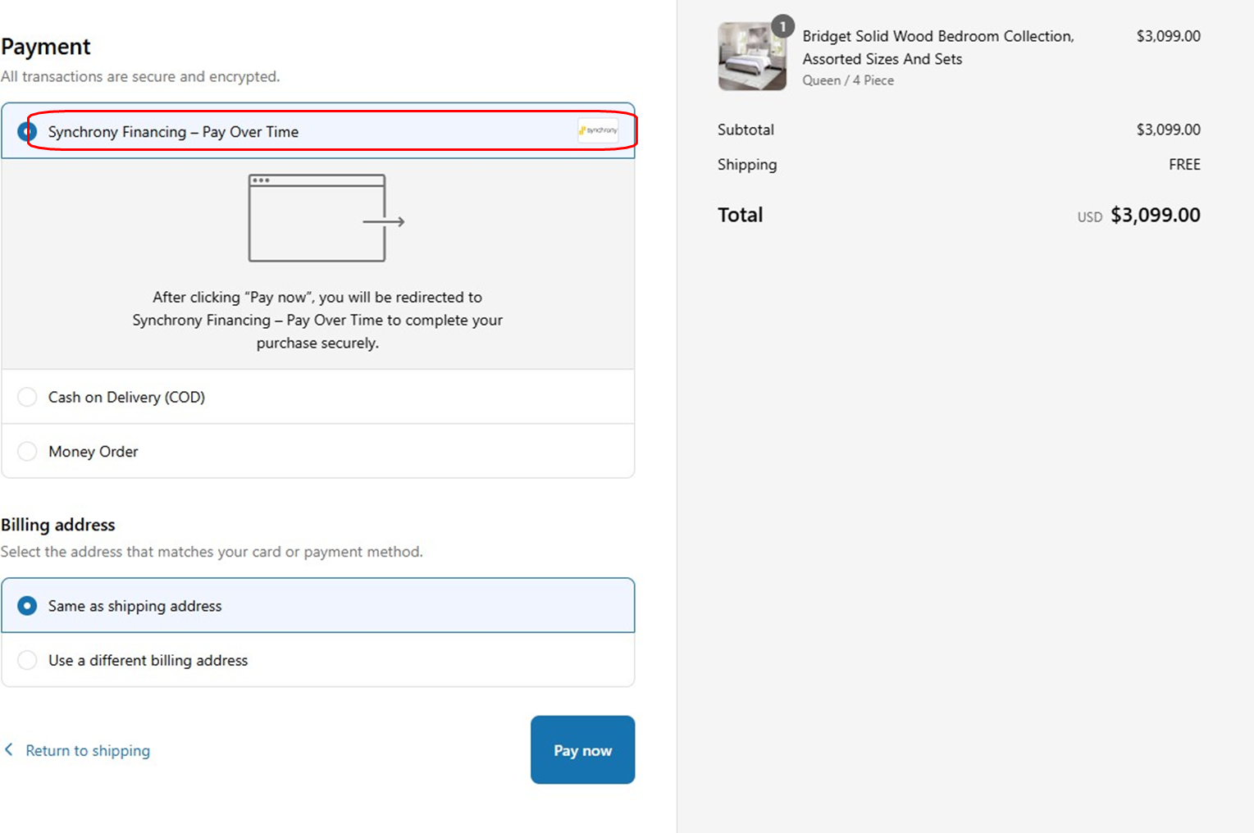This screenshot has width=1254, height=833.
Task: Click the Billing address heading
Action: [x=58, y=525]
